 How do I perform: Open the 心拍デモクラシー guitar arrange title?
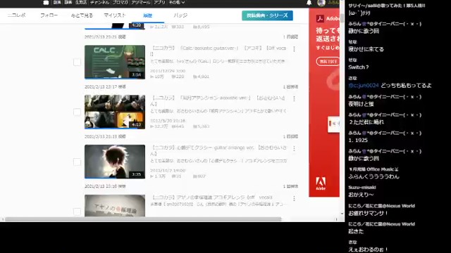point(218,150)
